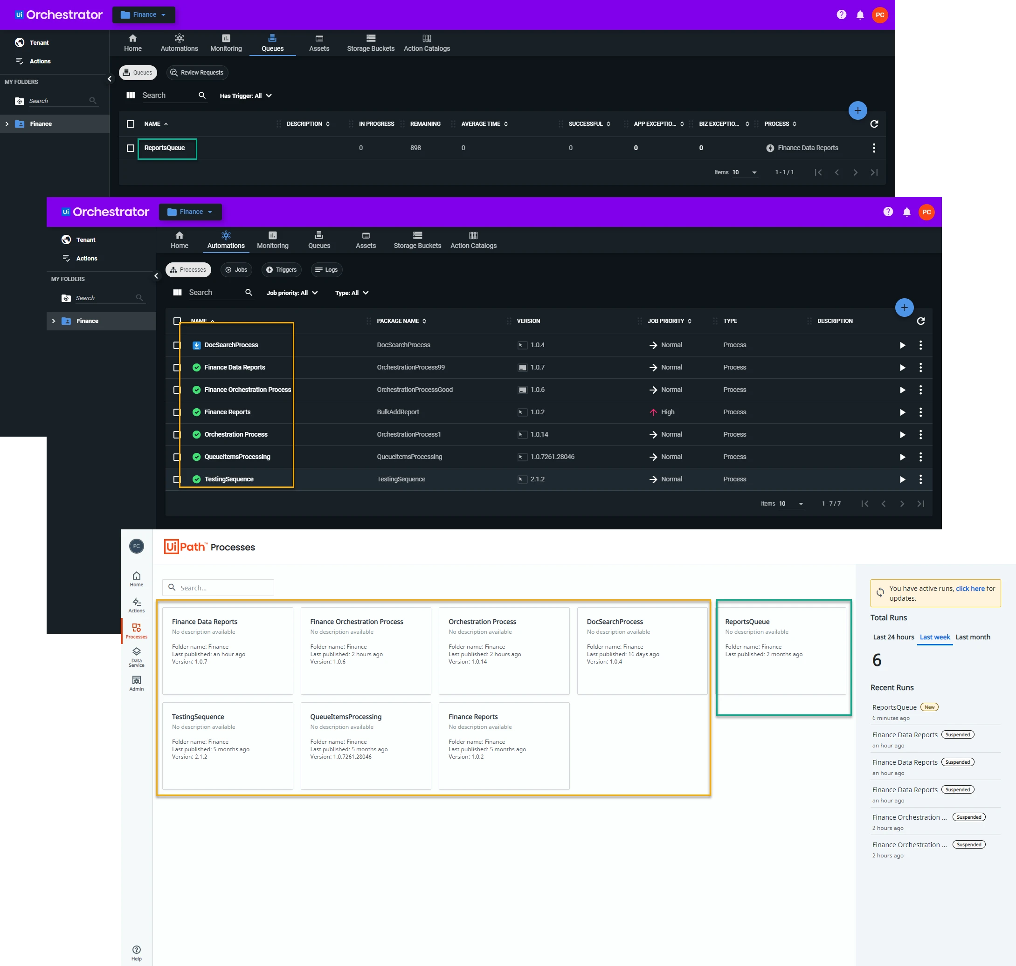Toggle select-all checkbox in queues table header
The height and width of the screenshot is (966, 1016).
[131, 124]
